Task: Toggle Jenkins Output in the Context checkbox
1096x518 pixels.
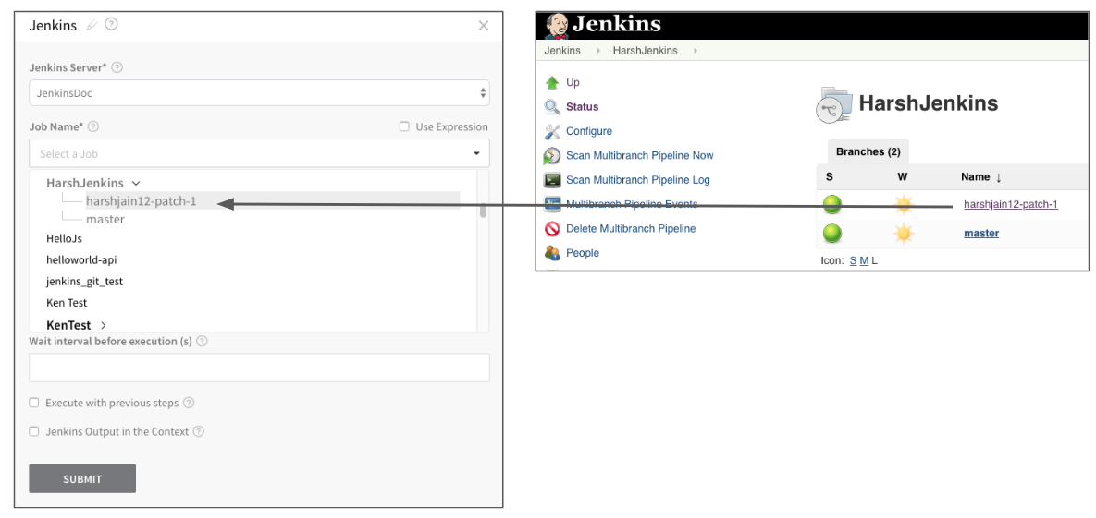Action: click(x=33, y=431)
